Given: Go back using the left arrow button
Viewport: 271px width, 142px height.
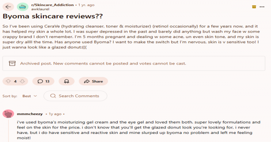Looking at the screenshot, I should [x=8, y=7].
